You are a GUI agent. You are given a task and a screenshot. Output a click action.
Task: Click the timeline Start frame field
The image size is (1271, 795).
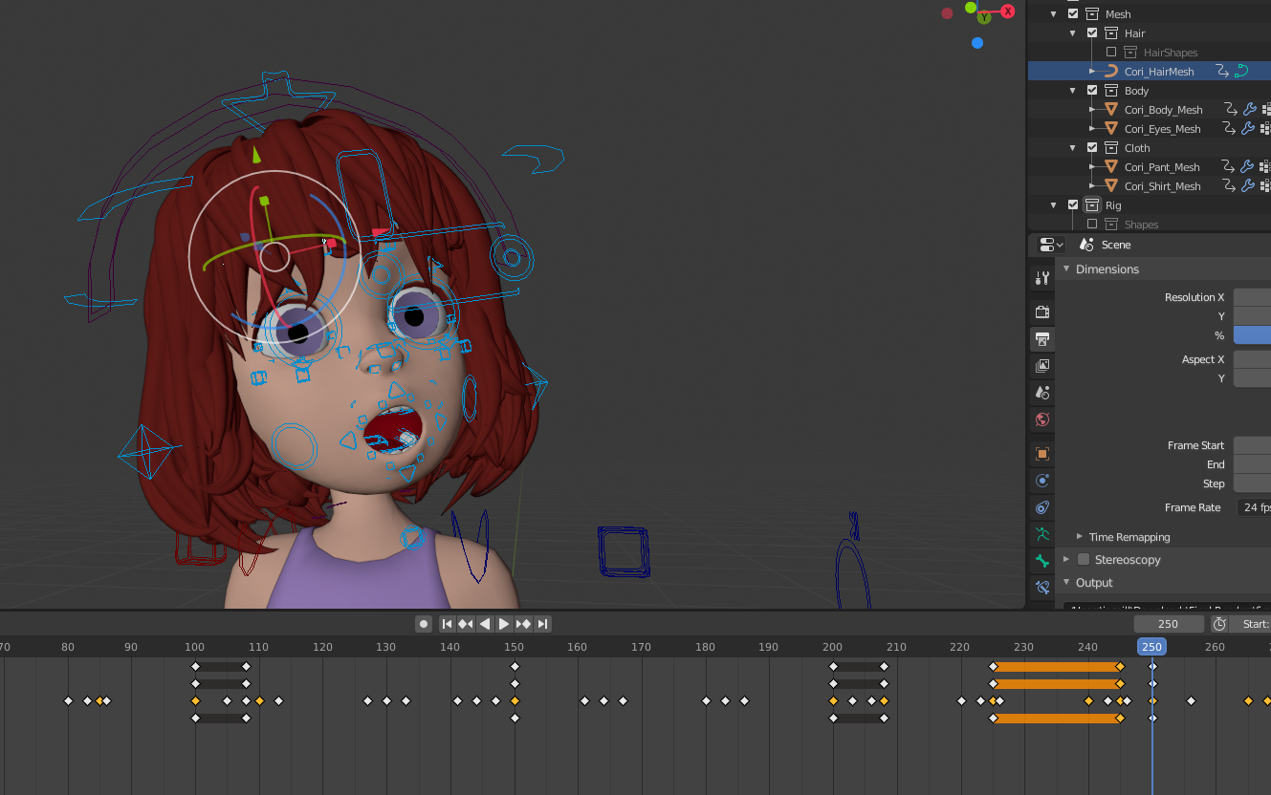[x=1251, y=624]
